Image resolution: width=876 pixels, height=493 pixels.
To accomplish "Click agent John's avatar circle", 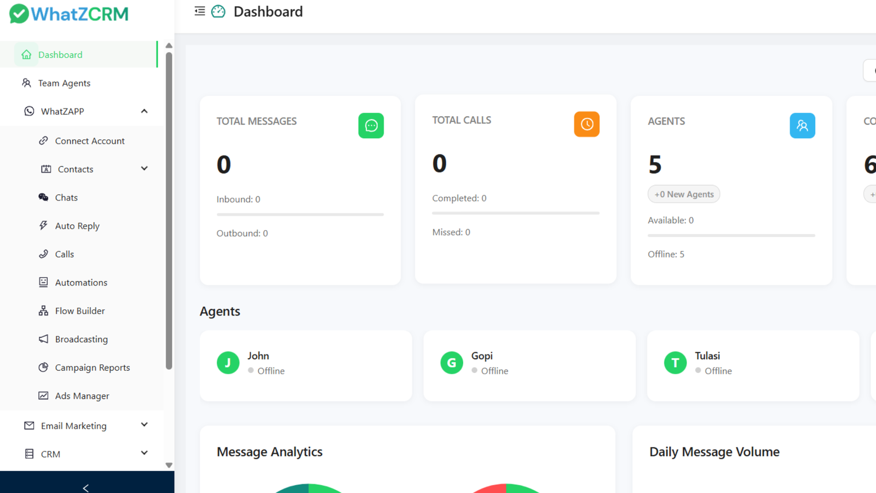I will [228, 362].
